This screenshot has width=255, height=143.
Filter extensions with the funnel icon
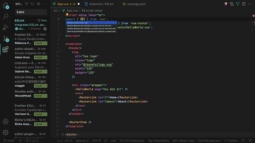(x=27, y=4)
